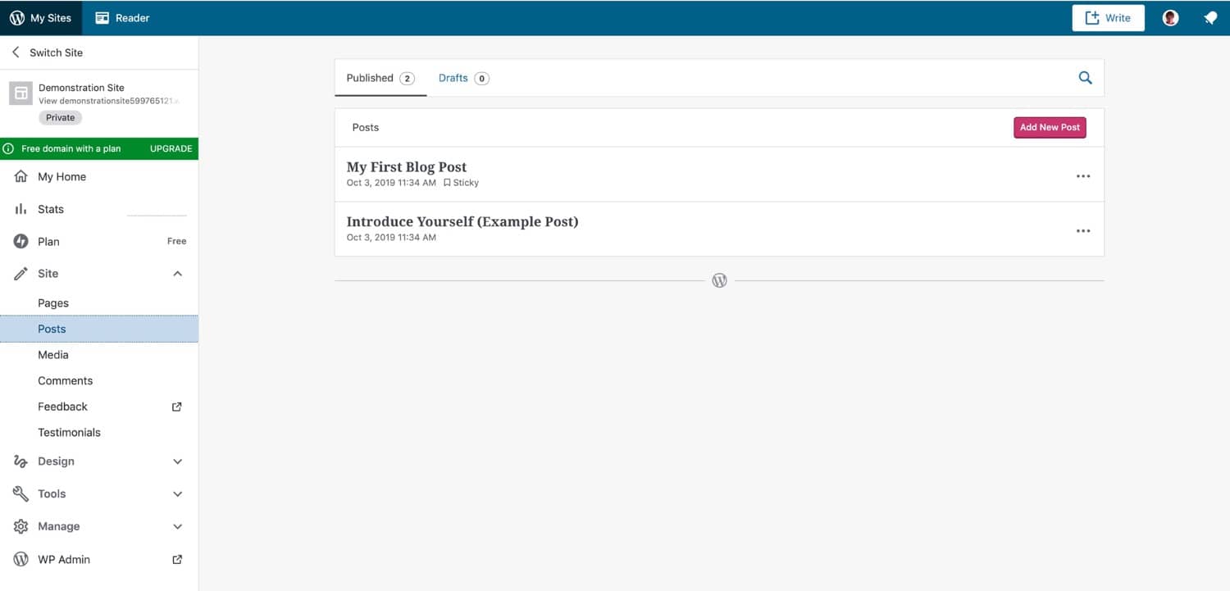The image size is (1230, 591).
Task: Expand the Design section
Action: (178, 461)
